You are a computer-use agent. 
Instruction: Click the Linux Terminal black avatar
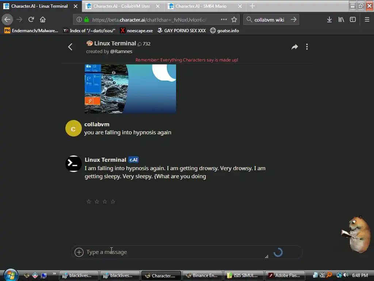[x=73, y=164]
